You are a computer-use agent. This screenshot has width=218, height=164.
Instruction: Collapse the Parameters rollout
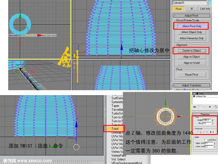click(x=205, y=114)
